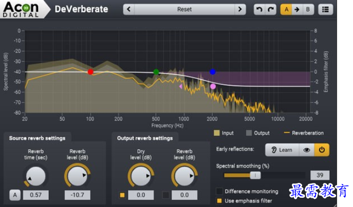The height and width of the screenshot is (207, 353).
Task: Select the green emphasis filter handle
Action: click(156, 72)
